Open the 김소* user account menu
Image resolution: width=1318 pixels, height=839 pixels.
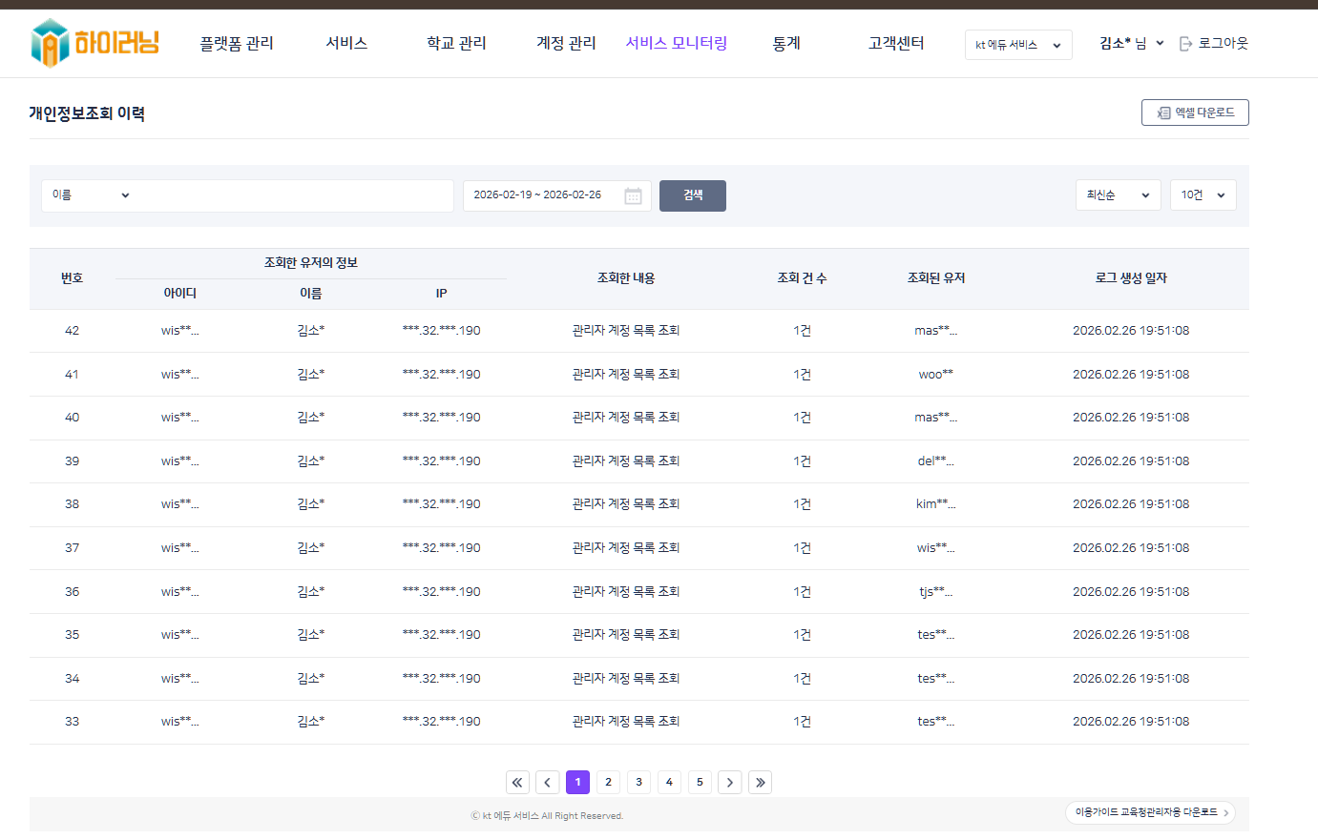click(x=1131, y=43)
